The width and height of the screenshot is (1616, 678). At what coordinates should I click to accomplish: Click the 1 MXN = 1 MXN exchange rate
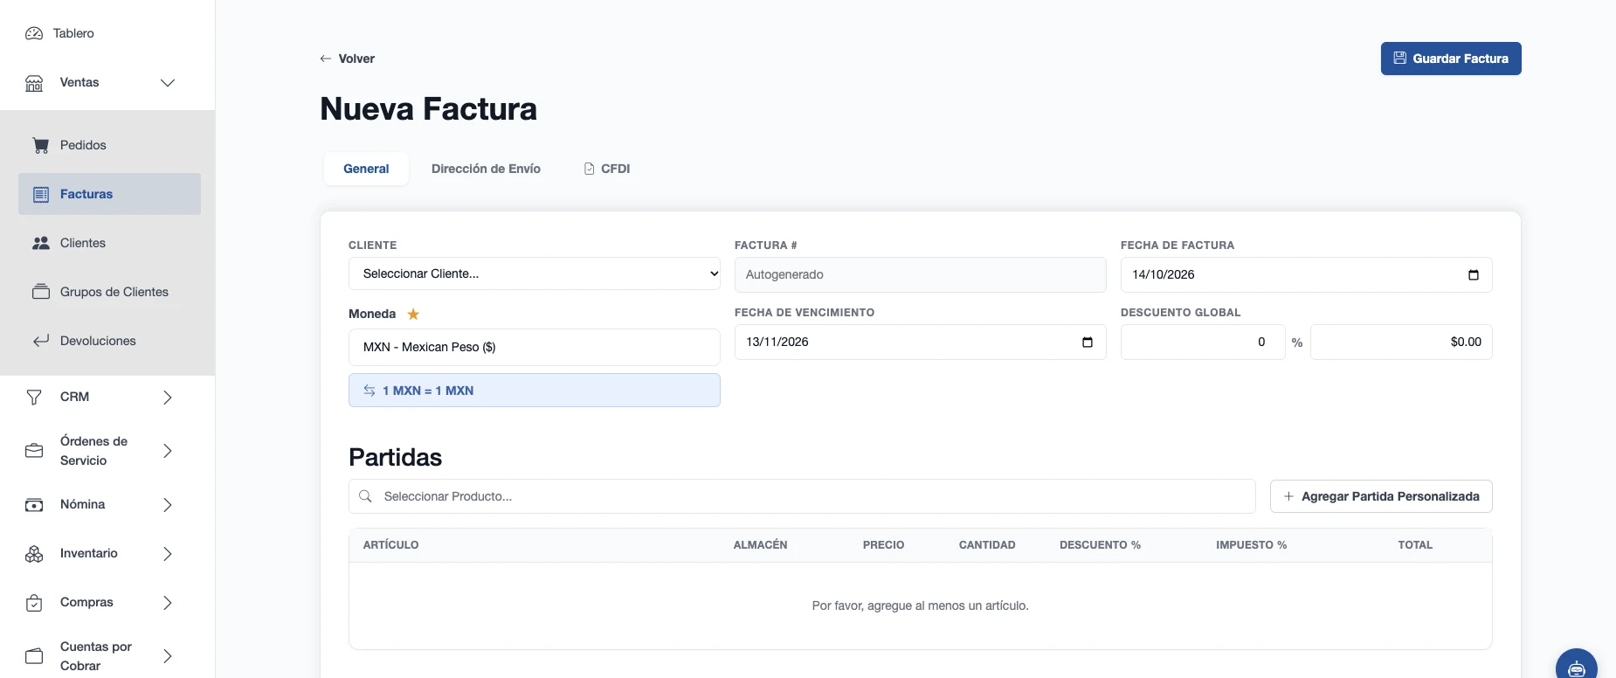tap(535, 391)
